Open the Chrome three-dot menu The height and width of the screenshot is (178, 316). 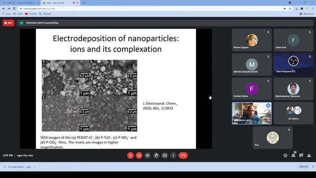[313, 9]
